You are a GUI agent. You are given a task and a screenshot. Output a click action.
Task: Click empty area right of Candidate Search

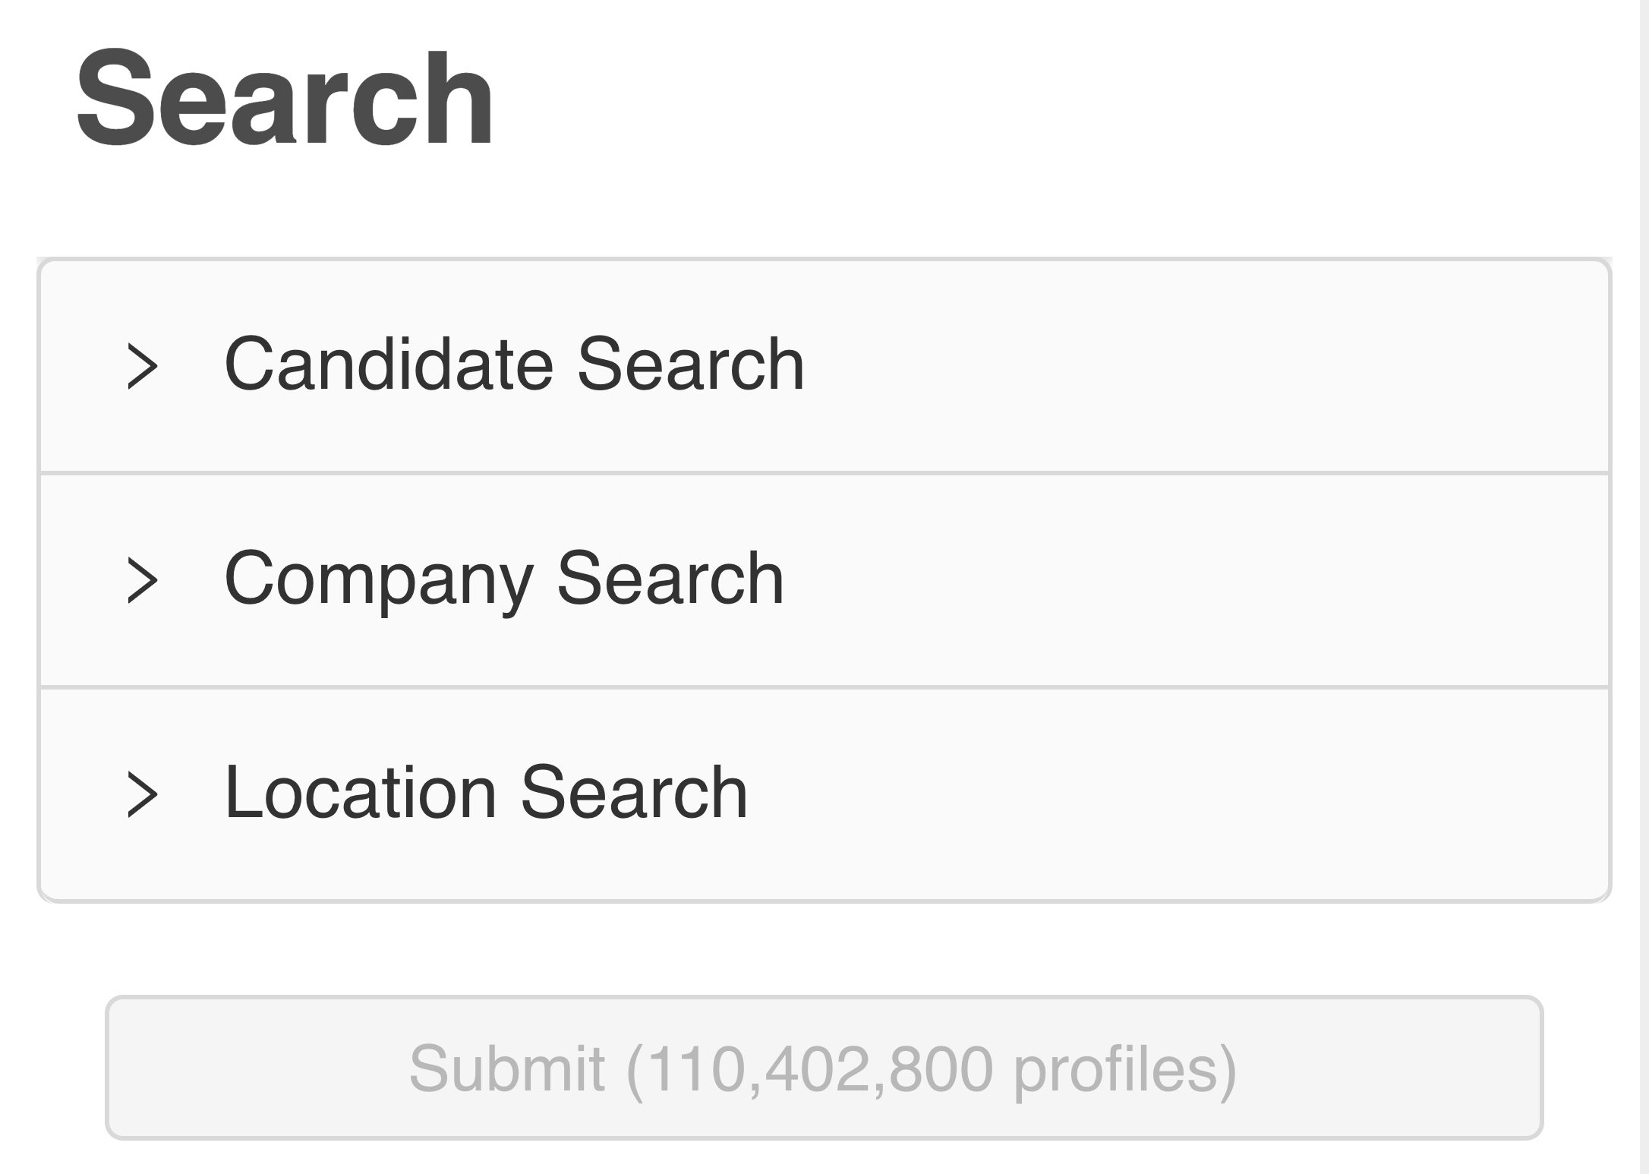[1215, 366]
